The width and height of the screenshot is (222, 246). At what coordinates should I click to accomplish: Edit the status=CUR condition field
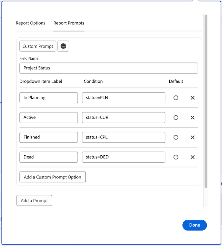(123, 118)
